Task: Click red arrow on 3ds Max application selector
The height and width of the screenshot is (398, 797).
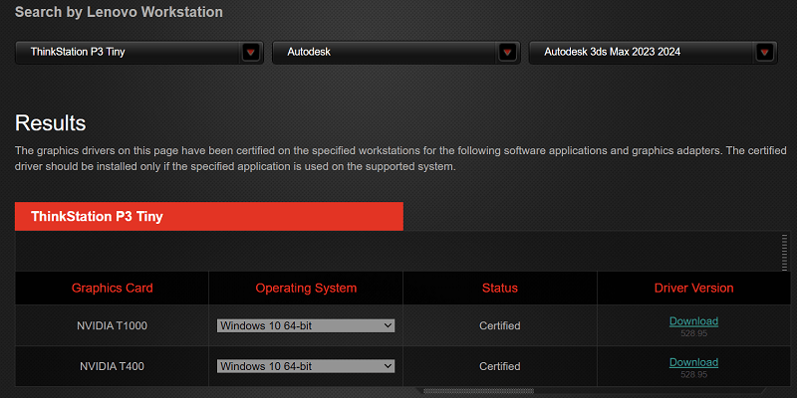Action: [x=764, y=53]
